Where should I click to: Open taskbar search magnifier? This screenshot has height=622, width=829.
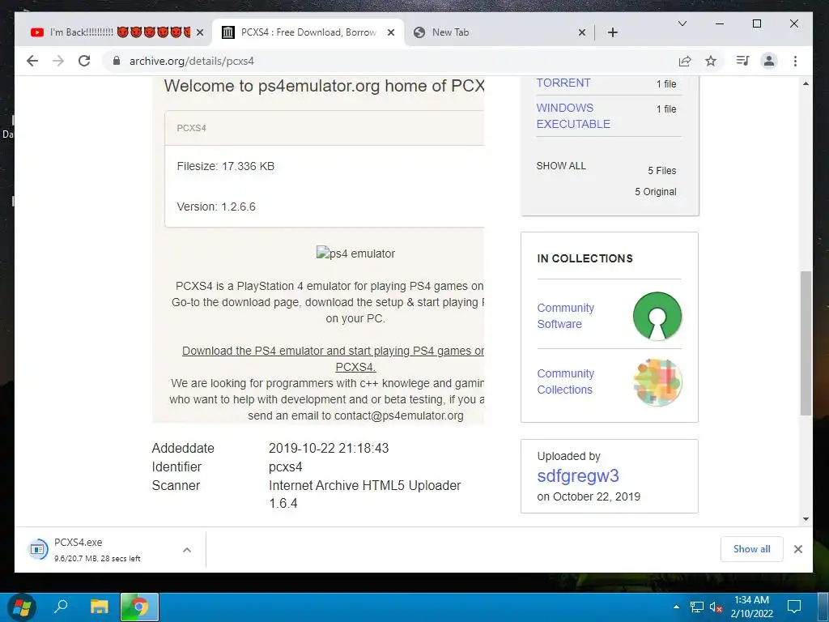61,607
